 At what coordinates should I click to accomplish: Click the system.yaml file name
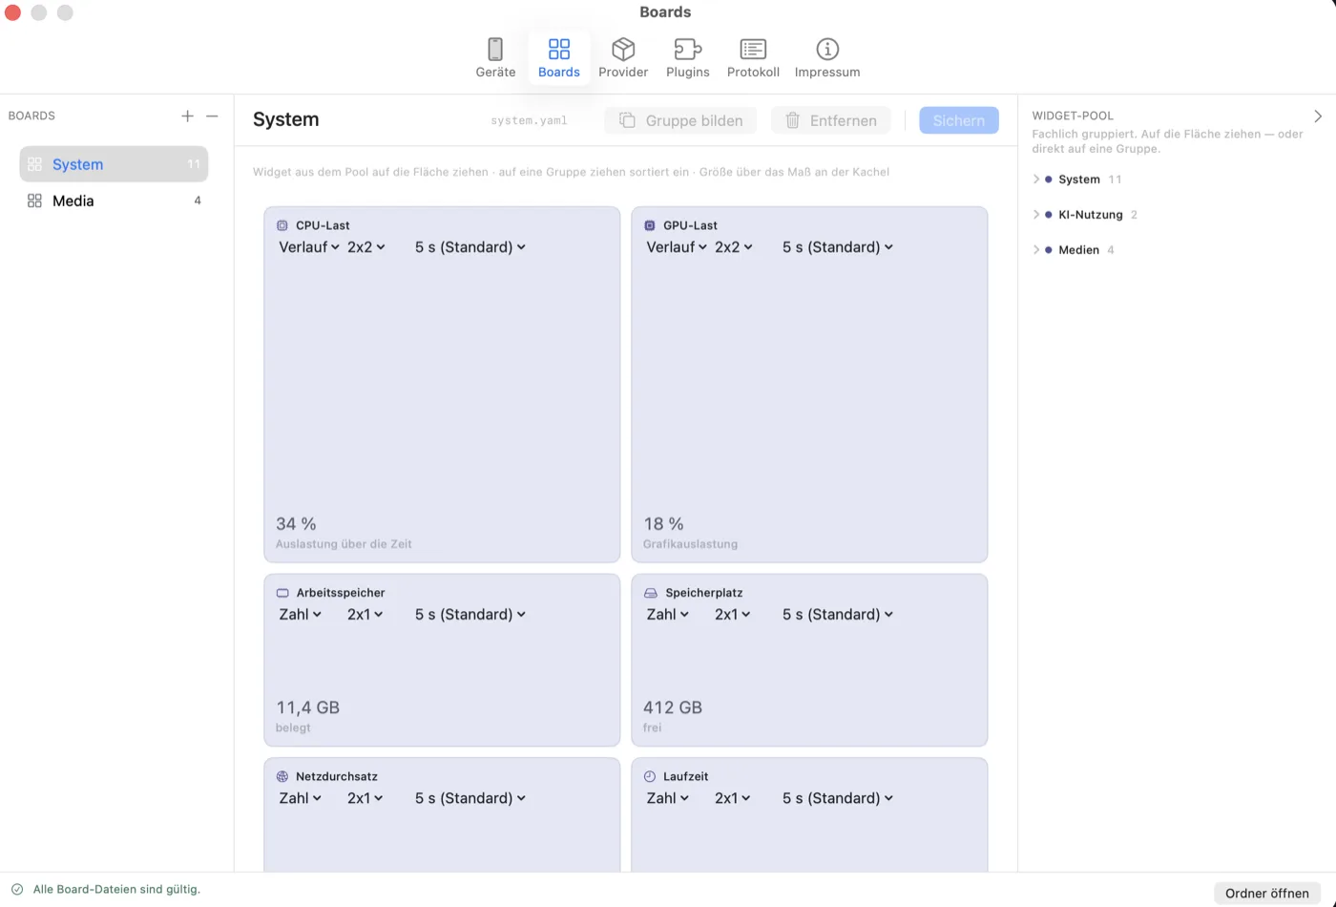529,121
